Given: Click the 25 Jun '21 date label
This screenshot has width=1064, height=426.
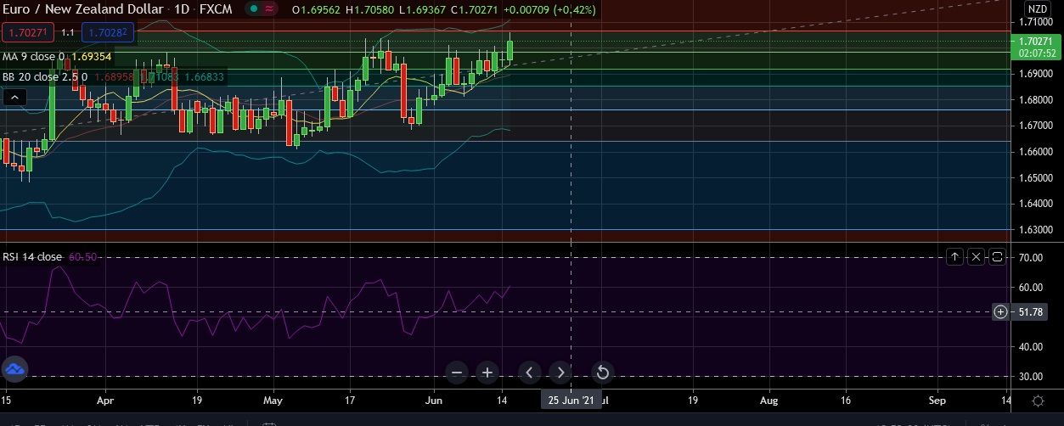Looking at the screenshot, I should pos(571,401).
